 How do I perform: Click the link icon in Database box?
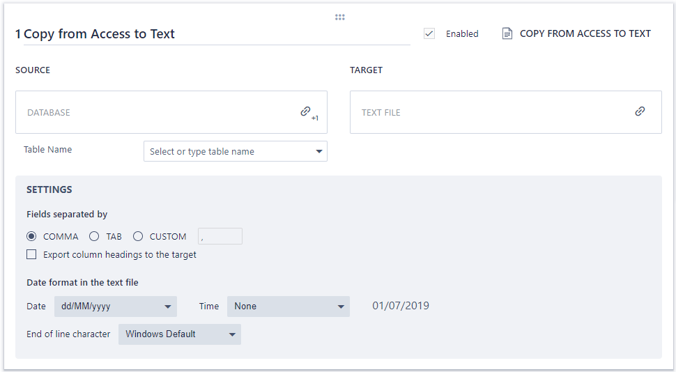(x=305, y=111)
